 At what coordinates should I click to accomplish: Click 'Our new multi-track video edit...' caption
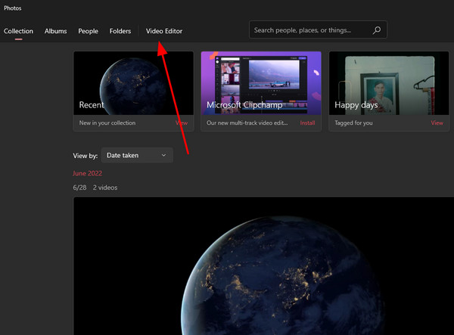pyautogui.click(x=247, y=123)
